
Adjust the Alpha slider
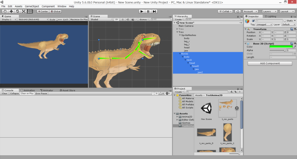click(278, 50)
